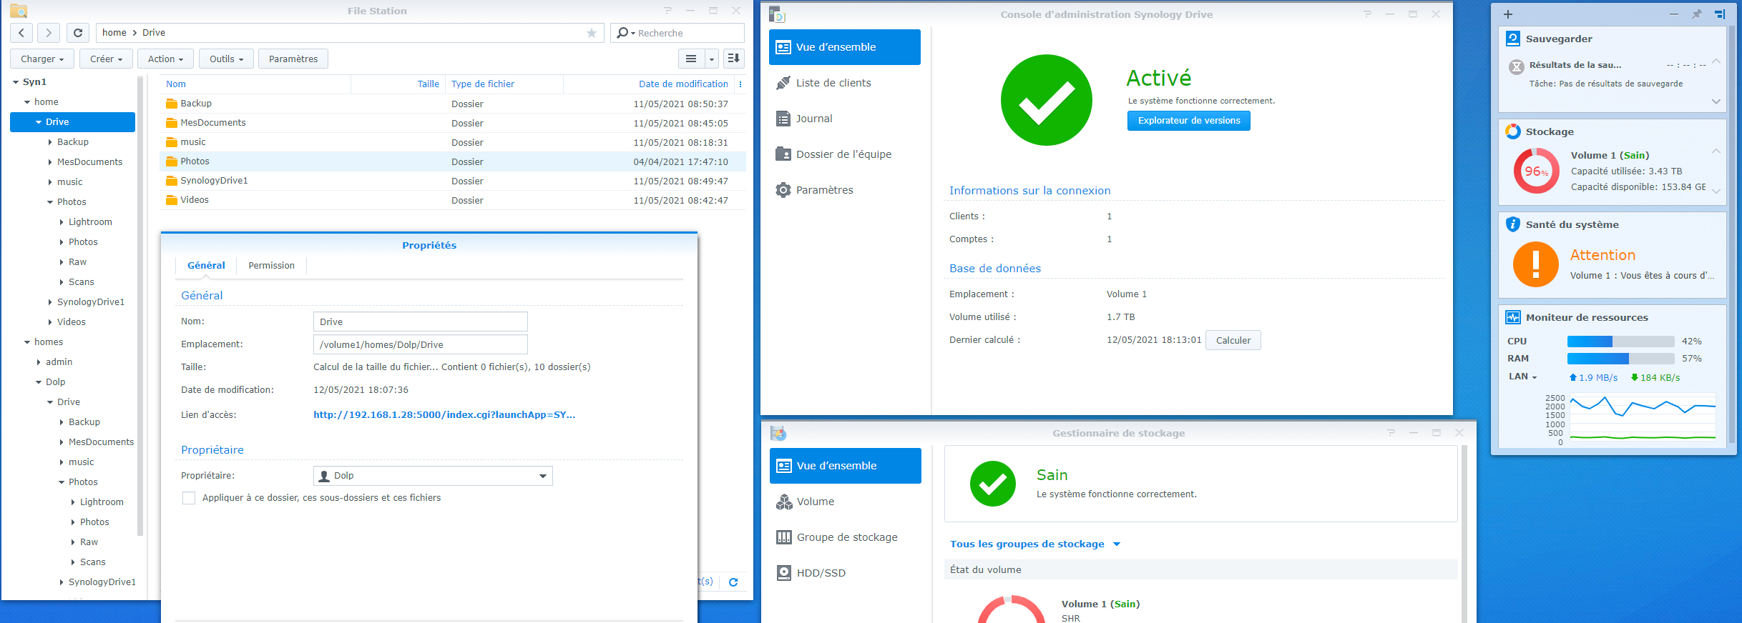
Task: Open help with File Station's question mark
Action: pos(667,11)
